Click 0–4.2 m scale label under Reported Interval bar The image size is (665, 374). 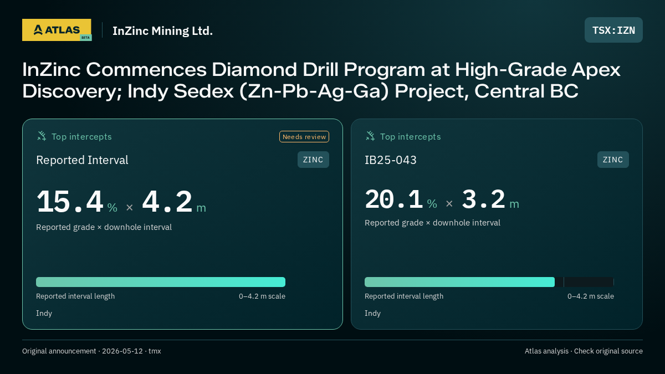tap(262, 296)
